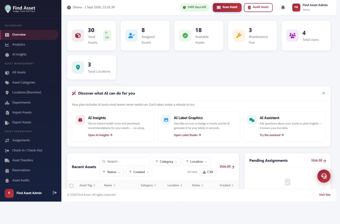
Task: Open the Find Asset Admin profile menu
Action: pos(310,7)
